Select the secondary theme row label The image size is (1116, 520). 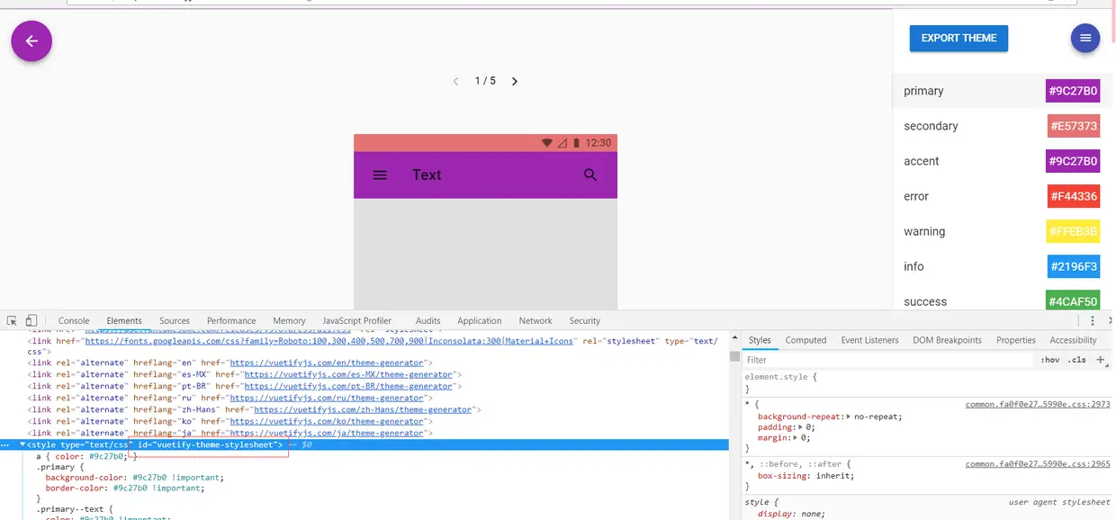(x=931, y=126)
